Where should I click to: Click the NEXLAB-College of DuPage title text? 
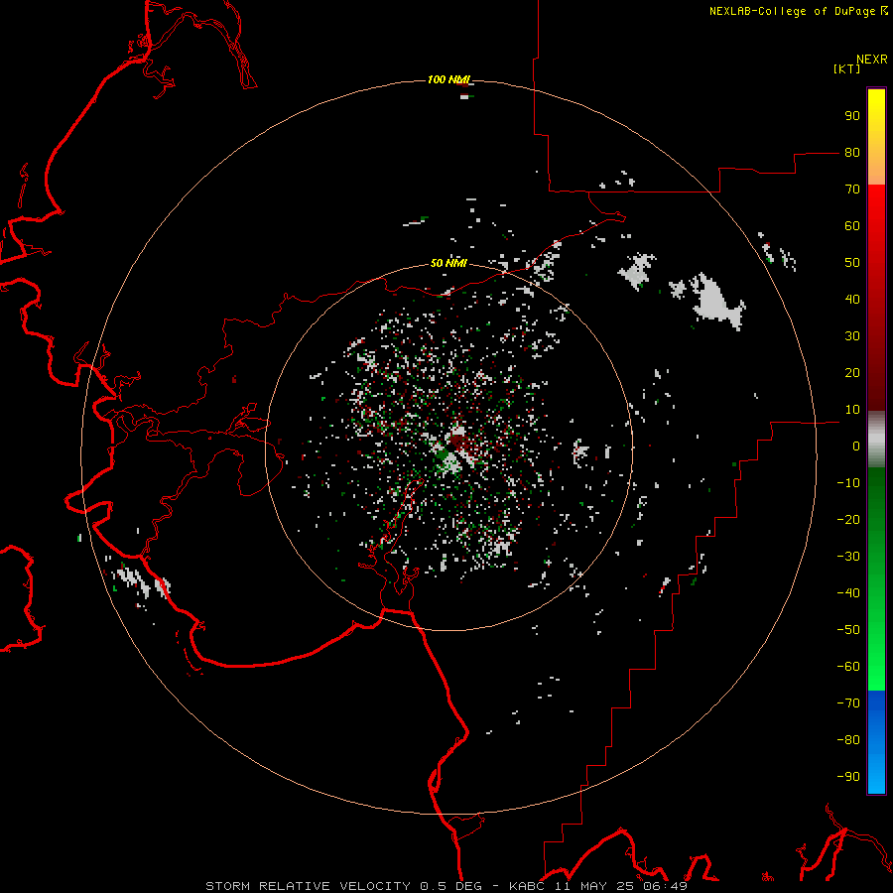click(x=798, y=11)
